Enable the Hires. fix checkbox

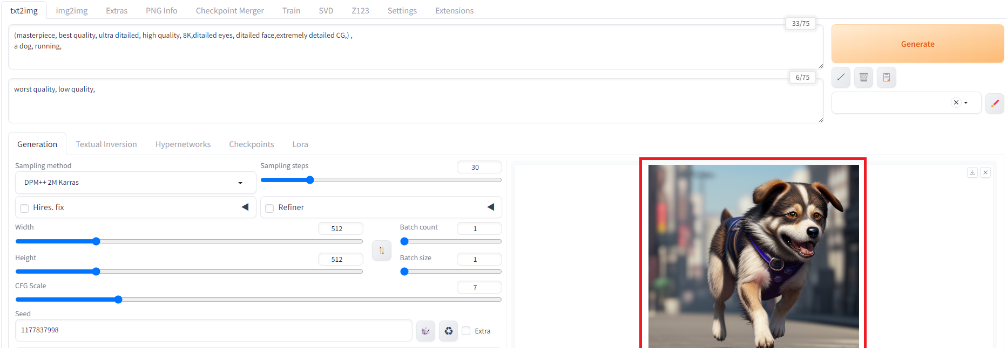pyautogui.click(x=24, y=208)
